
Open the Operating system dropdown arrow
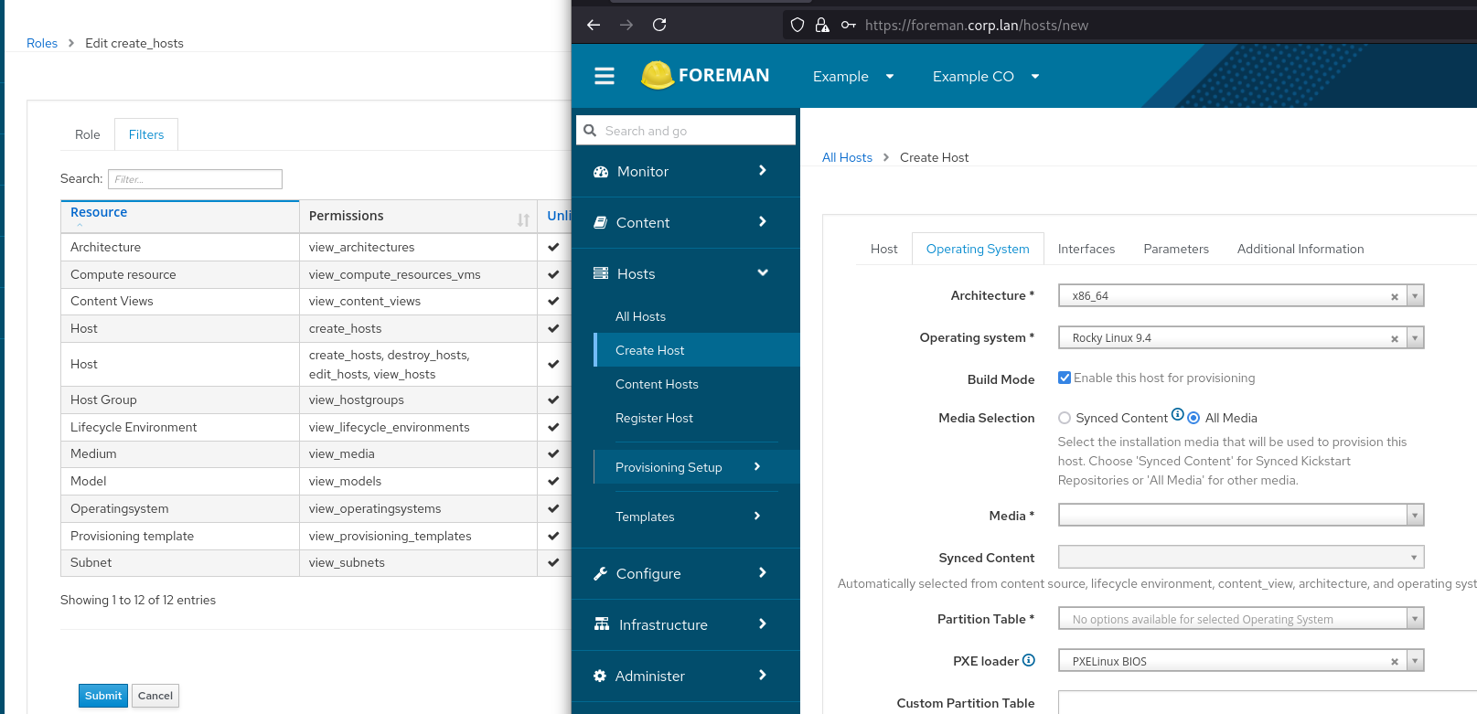(1415, 337)
